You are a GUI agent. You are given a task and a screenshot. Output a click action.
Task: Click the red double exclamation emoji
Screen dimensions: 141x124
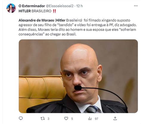pos(54,11)
